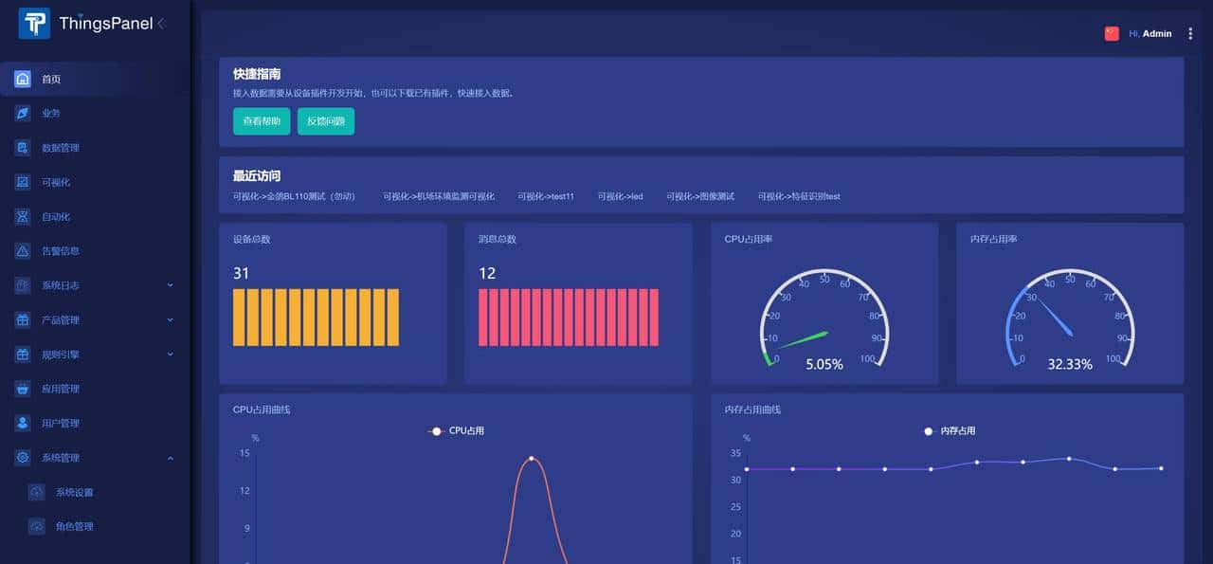Click the 自动化 hourglass icon
1213x564 pixels.
click(x=23, y=217)
